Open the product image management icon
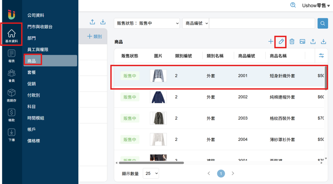Image resolution: width=333 pixels, height=184 pixels. (302, 41)
